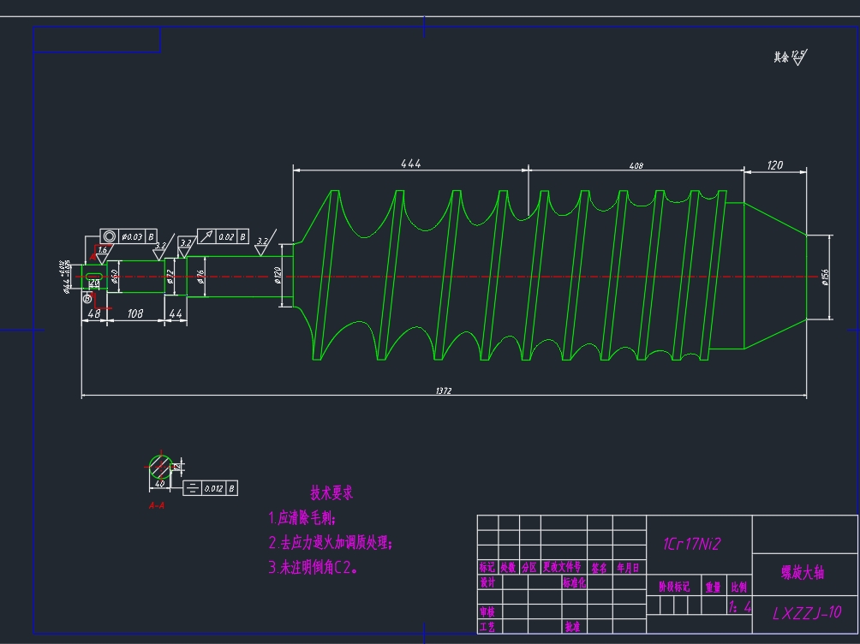Screen dimensions: 860x644
Task: Select the scale value 1:4
Action: pos(740,606)
